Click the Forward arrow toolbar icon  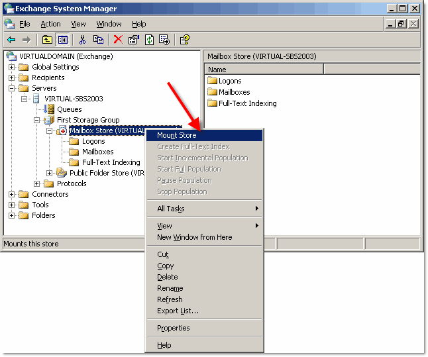pos(27,40)
